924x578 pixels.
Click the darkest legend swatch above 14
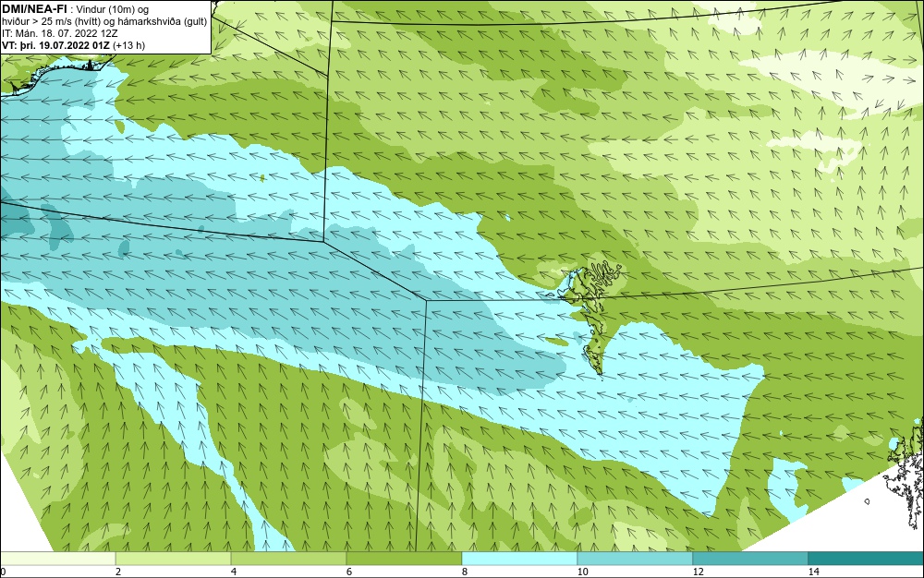point(867,559)
